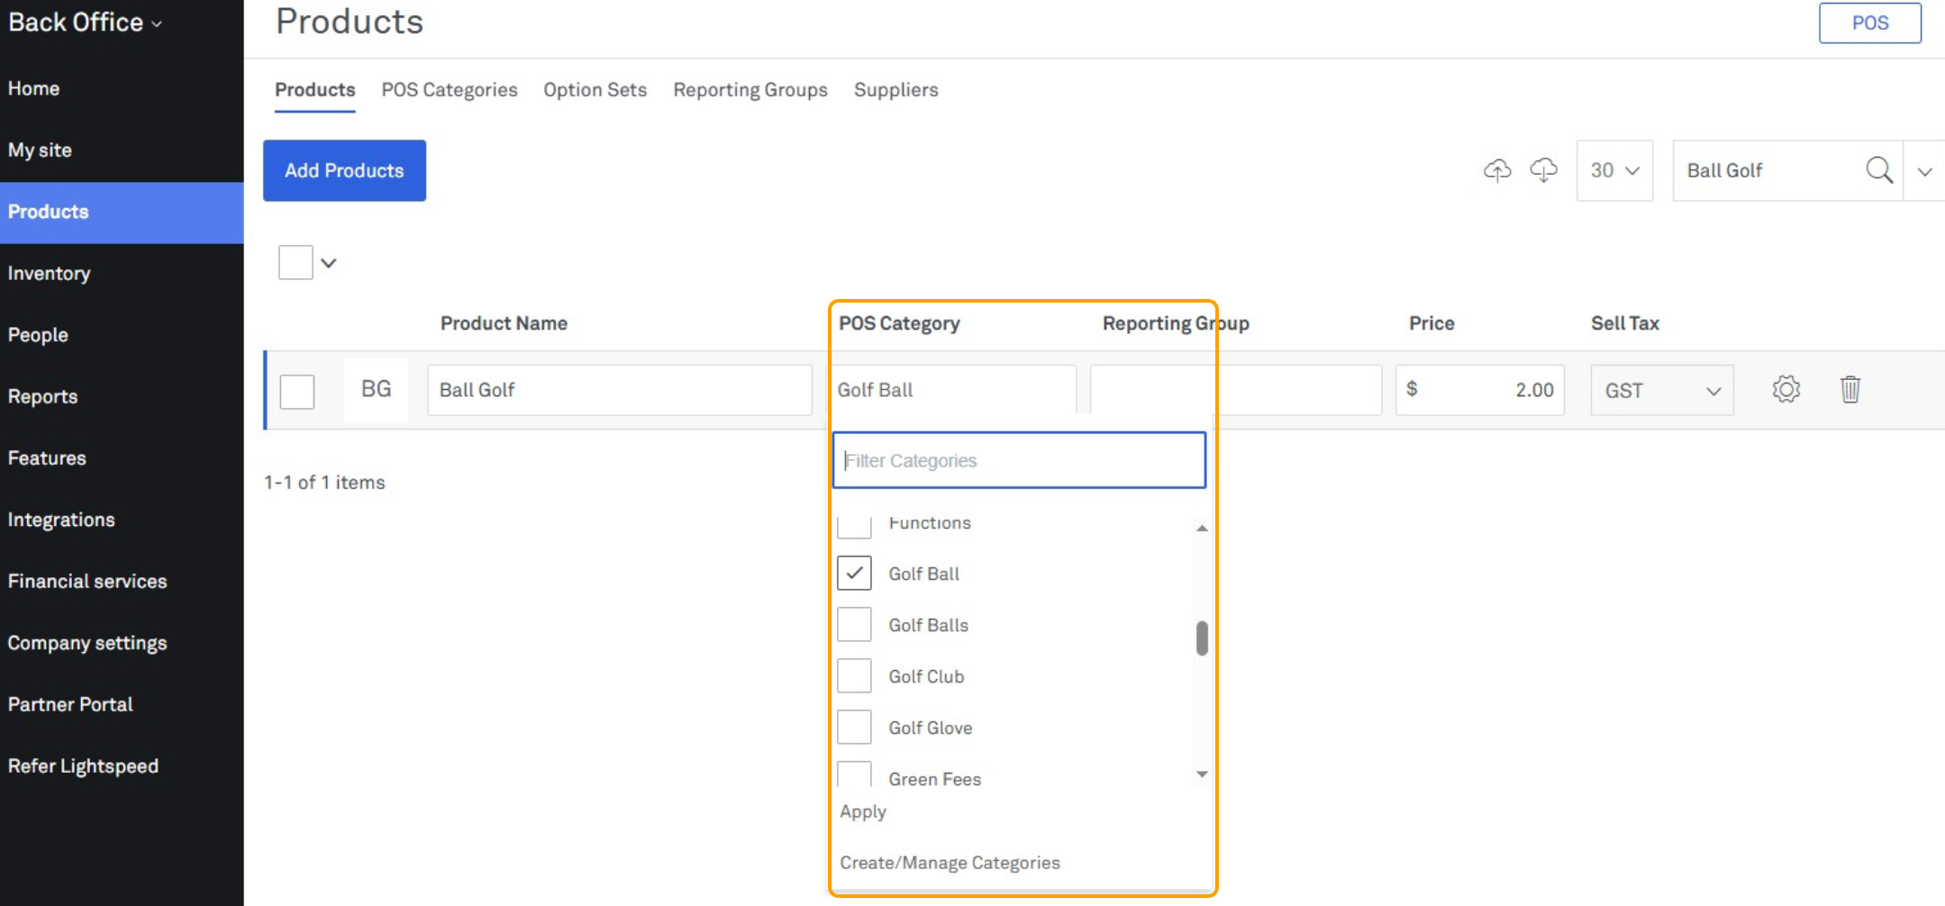Image resolution: width=1945 pixels, height=906 pixels.
Task: Tick the Golf Club category checkbox
Action: pos(854,676)
